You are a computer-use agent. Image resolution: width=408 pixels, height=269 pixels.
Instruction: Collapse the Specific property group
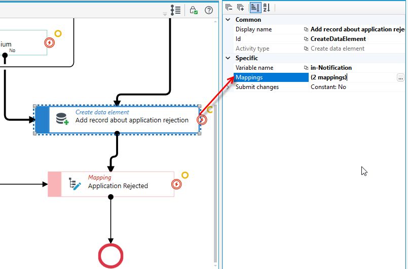[228, 58]
